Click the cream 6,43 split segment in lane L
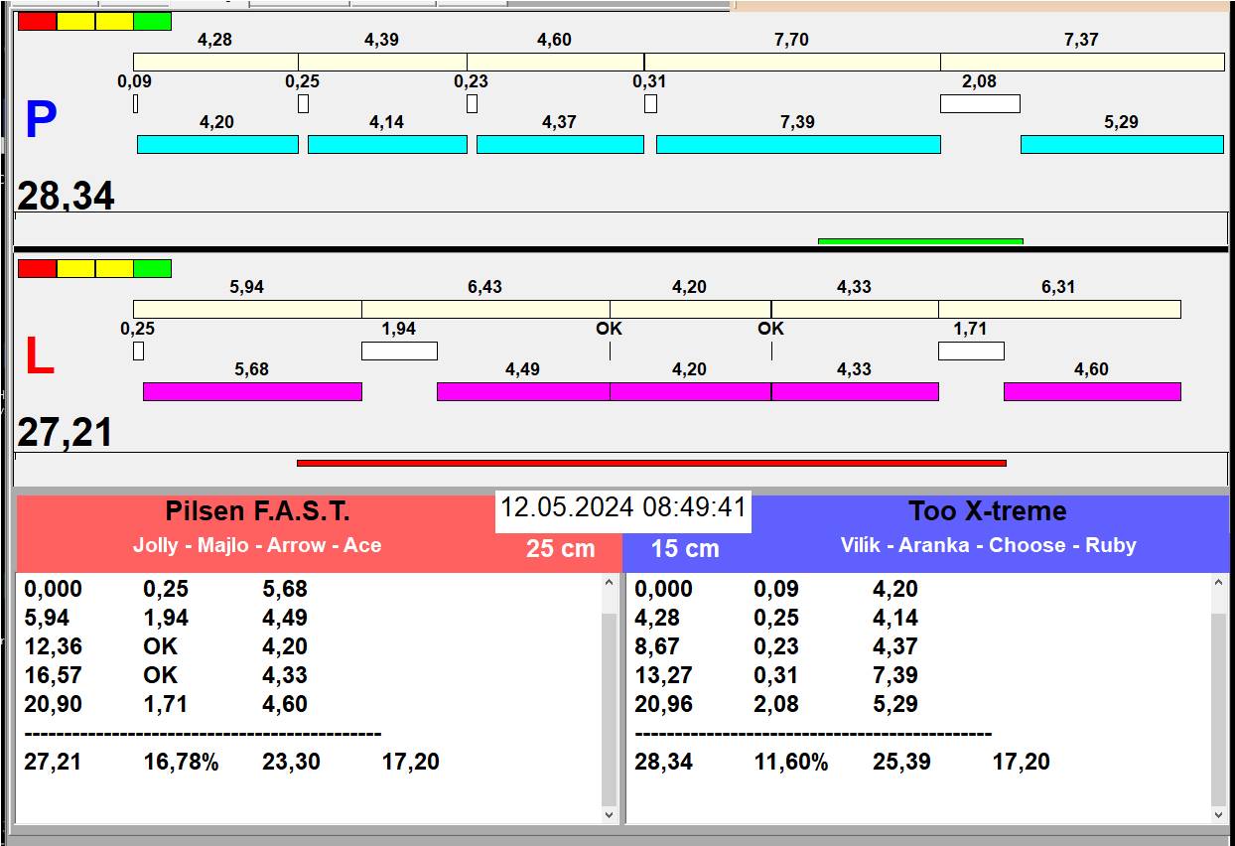This screenshot has height=846, width=1235. click(485, 309)
